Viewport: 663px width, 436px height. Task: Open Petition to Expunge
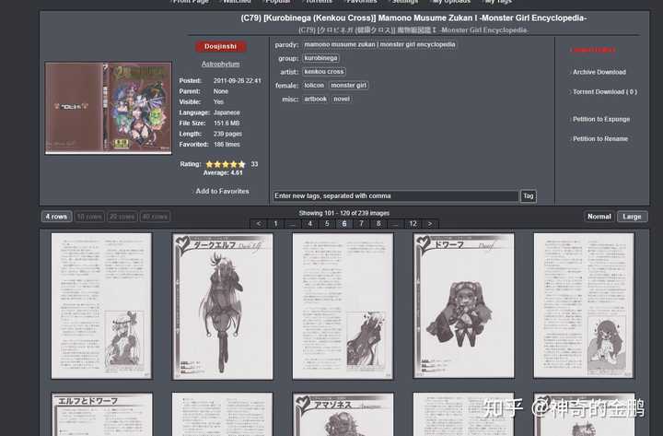point(601,120)
